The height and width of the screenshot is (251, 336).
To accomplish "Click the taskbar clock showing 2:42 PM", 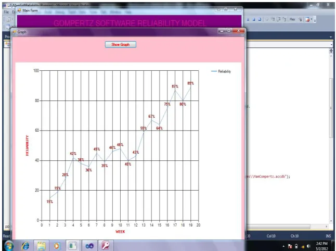I will [x=322, y=246].
